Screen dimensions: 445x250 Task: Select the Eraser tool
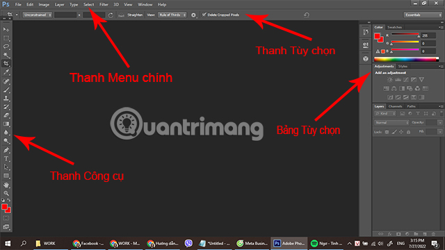click(6, 115)
